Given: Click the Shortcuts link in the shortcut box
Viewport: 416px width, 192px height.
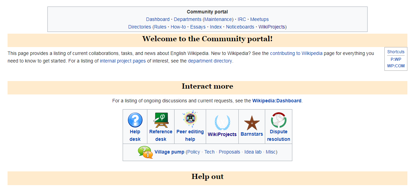Looking at the screenshot, I should [x=396, y=52].
